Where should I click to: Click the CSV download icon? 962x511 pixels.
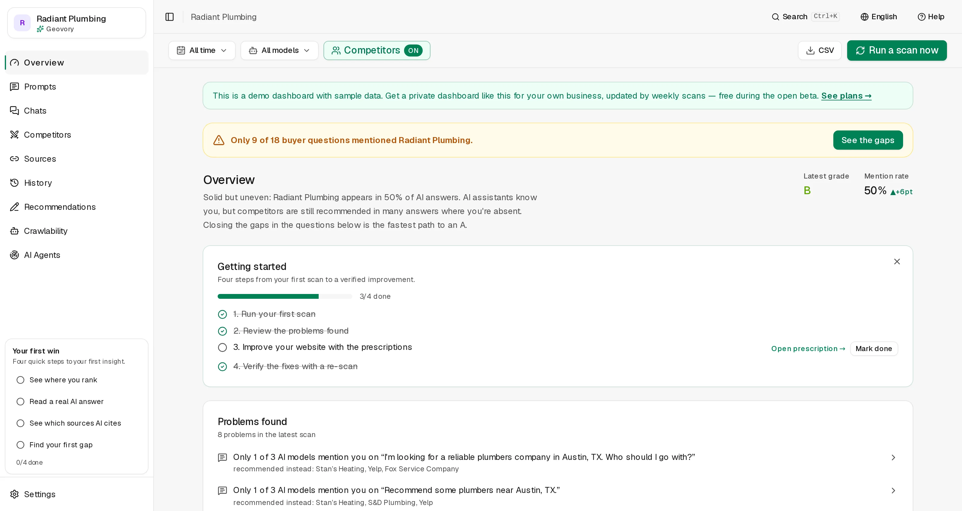[810, 50]
